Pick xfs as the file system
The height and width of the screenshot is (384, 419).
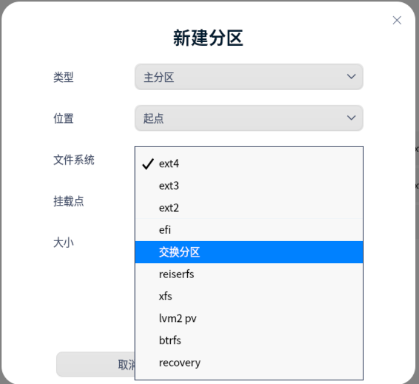[x=165, y=296]
